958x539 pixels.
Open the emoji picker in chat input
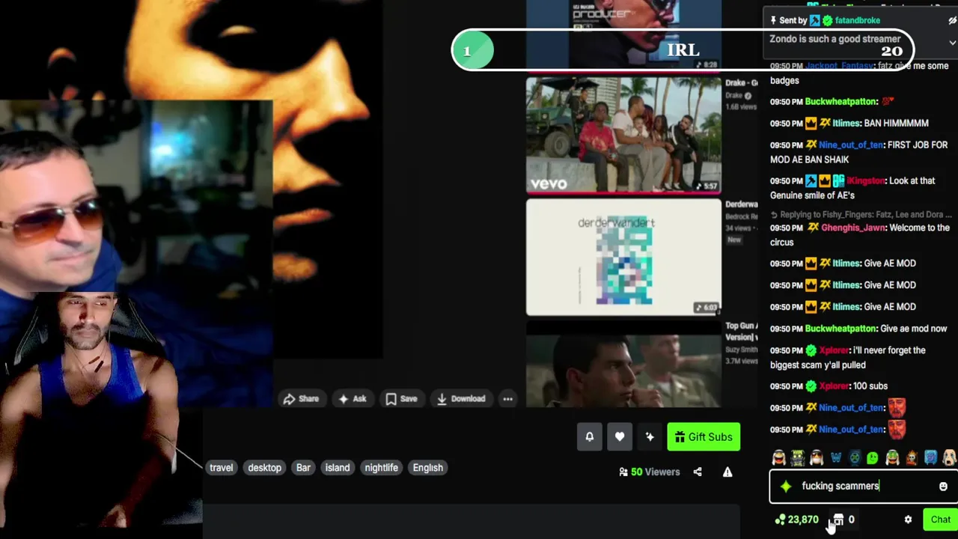point(943,487)
